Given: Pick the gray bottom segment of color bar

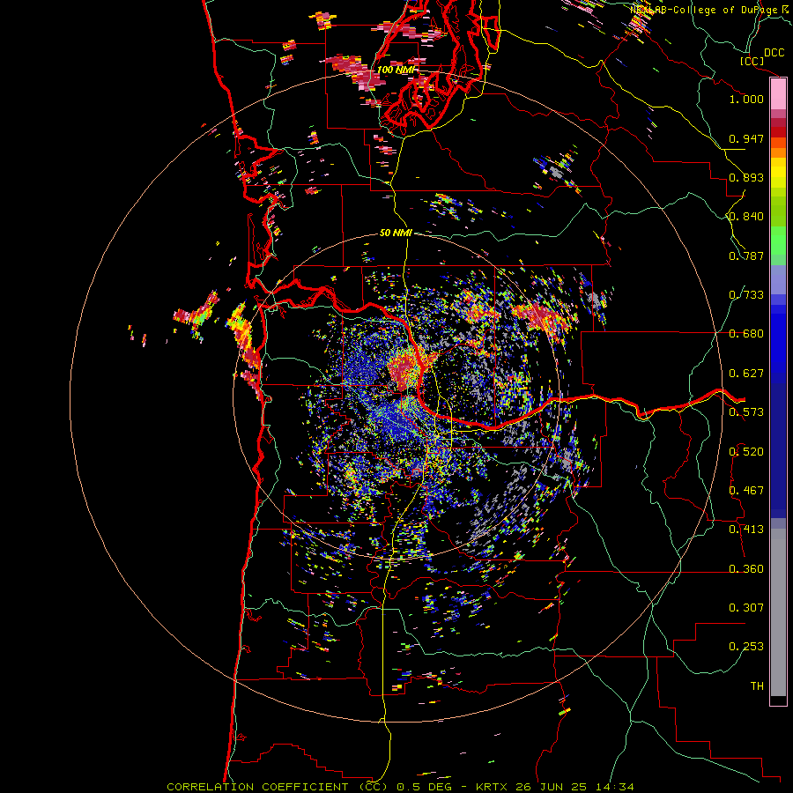Looking at the screenshot, I should click(778, 612).
